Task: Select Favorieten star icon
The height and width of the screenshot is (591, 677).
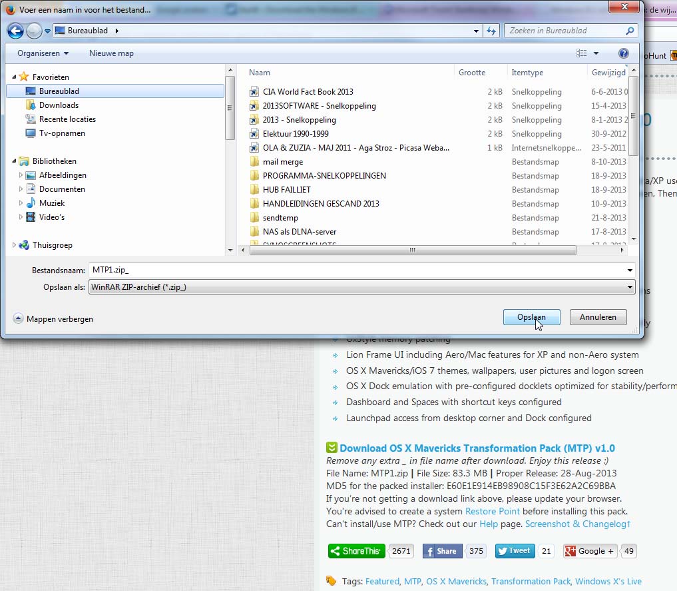Action: click(24, 77)
